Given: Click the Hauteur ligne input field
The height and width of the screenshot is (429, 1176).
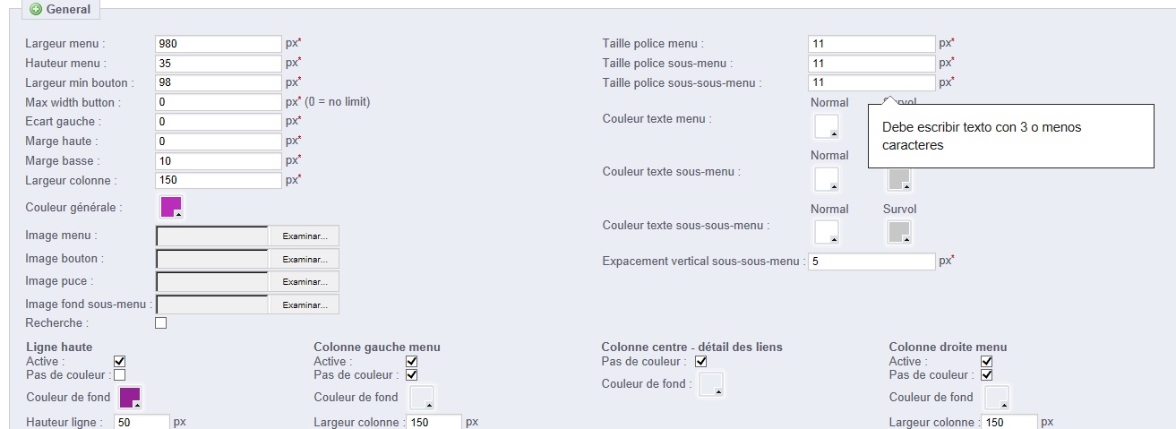Looking at the screenshot, I should click(142, 422).
